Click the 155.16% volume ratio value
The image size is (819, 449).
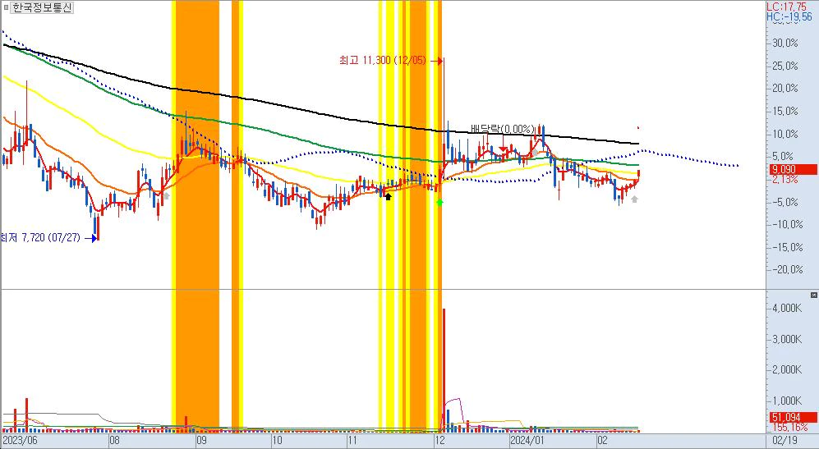pyautogui.click(x=789, y=428)
